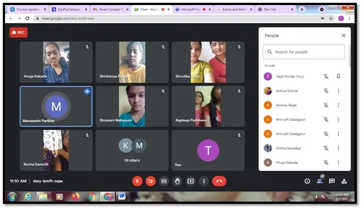Image resolution: width=363 pixels, height=210 pixels.
Task: Click camera permission icon in address bar
Action: (323, 18)
